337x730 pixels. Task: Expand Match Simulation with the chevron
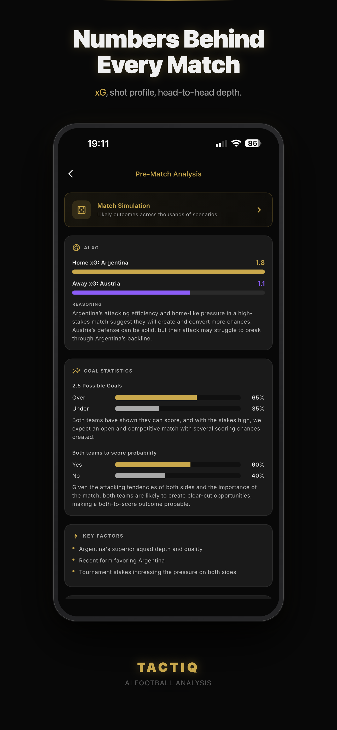click(259, 210)
